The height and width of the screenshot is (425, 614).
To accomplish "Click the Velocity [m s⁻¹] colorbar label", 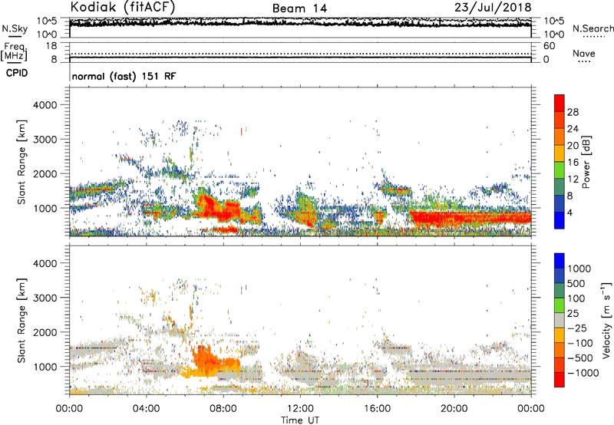I will coord(606,320).
